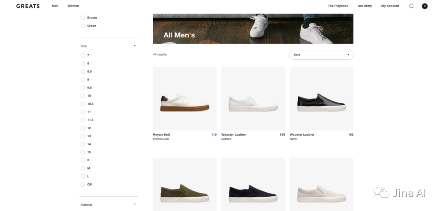This screenshot has height=211, width=440.
Task: Open the Wooster Leather Blanco shoe image
Action: 253,99
